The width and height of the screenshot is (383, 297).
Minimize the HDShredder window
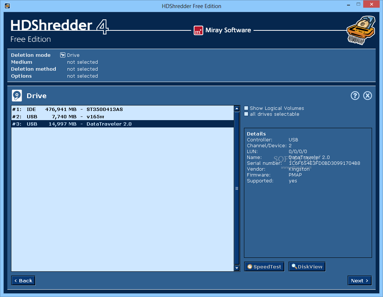(348, 5)
